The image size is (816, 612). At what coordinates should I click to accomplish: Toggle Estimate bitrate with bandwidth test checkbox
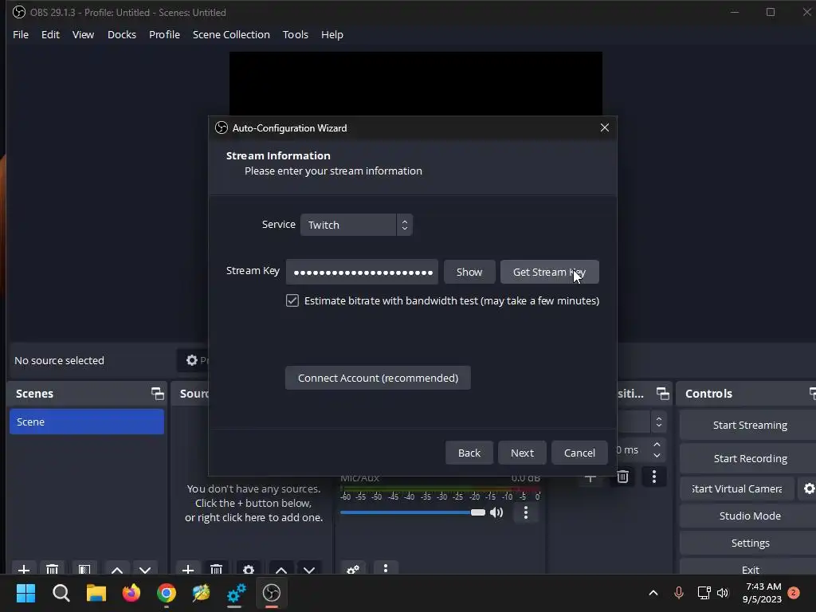(x=292, y=300)
